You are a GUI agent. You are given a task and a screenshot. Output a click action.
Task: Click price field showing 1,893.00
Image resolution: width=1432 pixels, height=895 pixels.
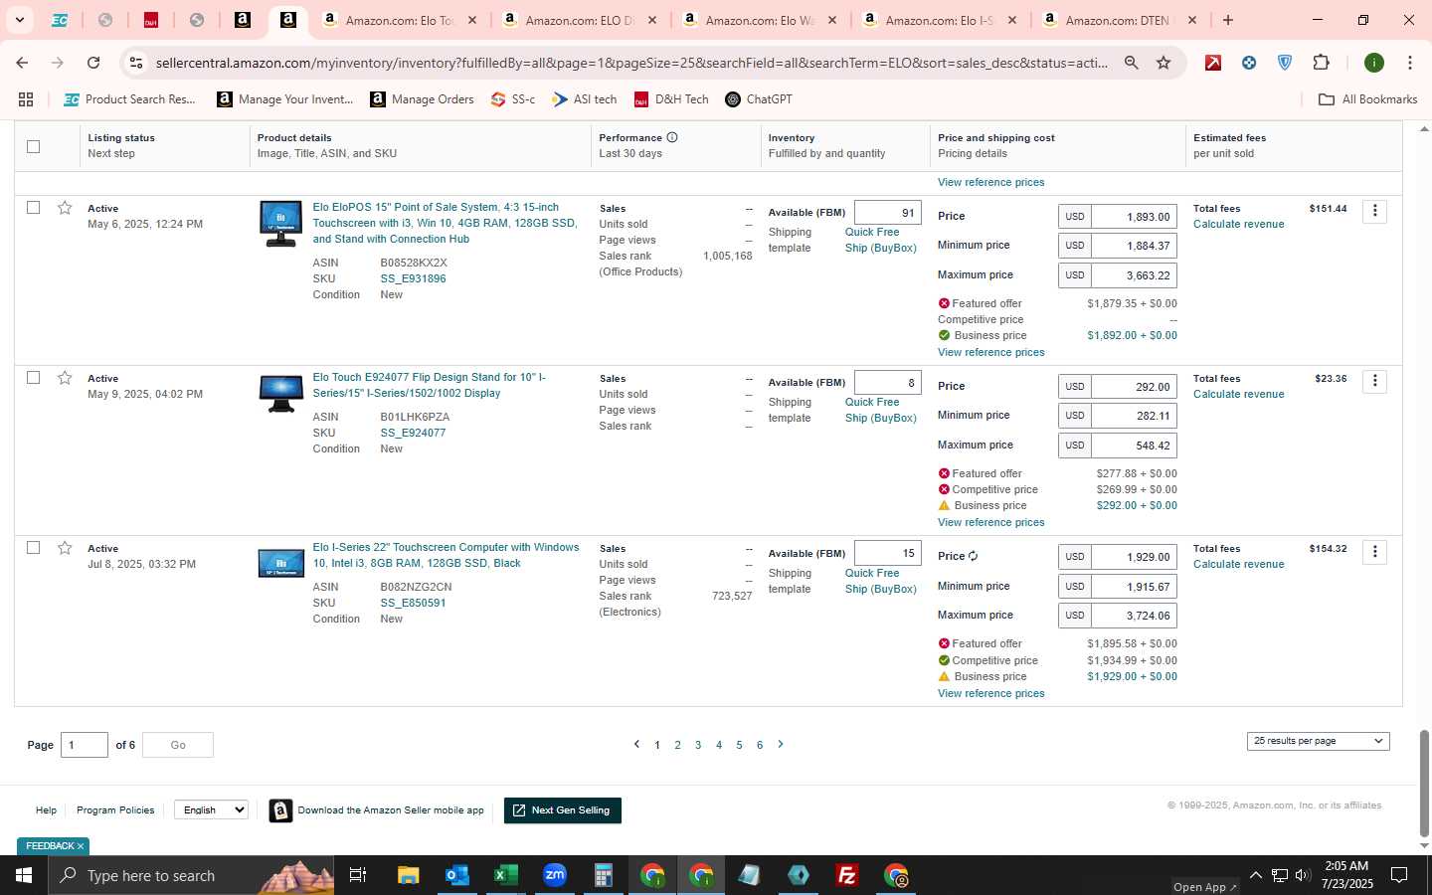tap(1134, 217)
